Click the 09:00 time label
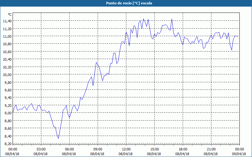Screen dimensions: 252x157 [x=98, y=149]
